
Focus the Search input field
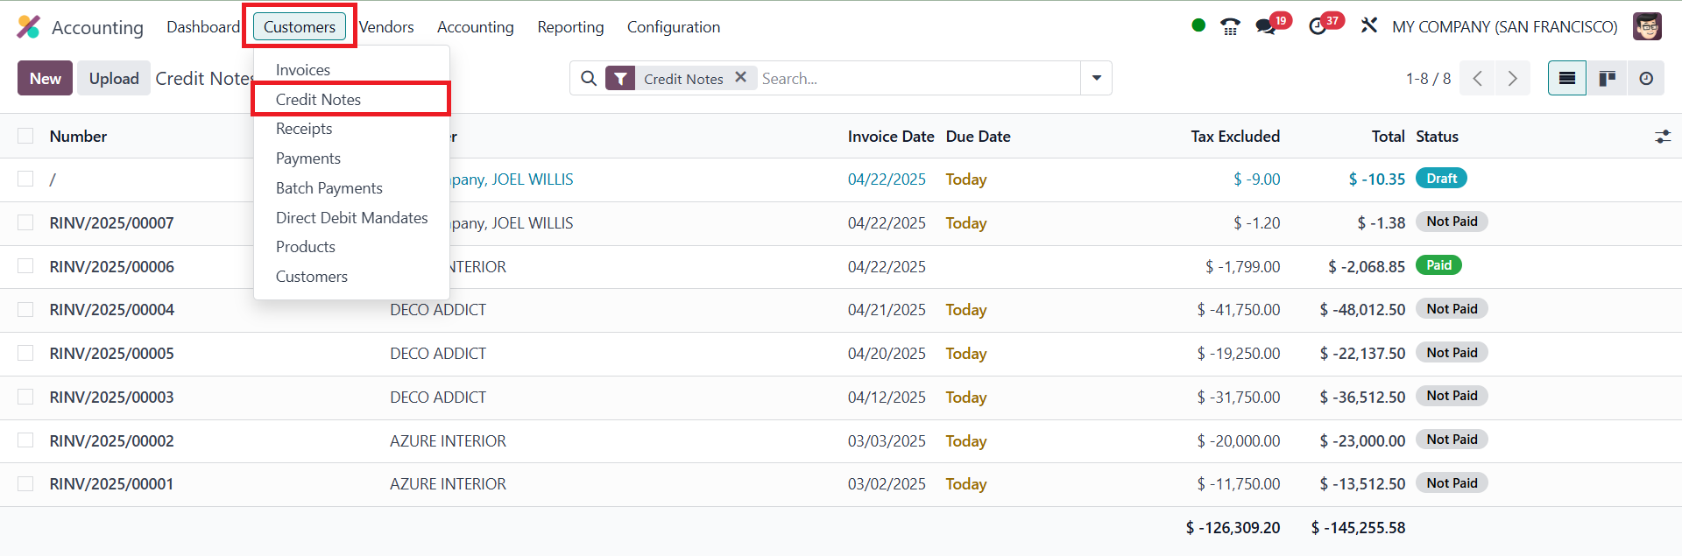click(915, 79)
